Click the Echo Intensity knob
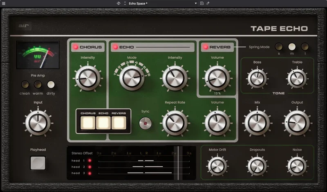This screenshot has width=327, height=192. point(175,78)
